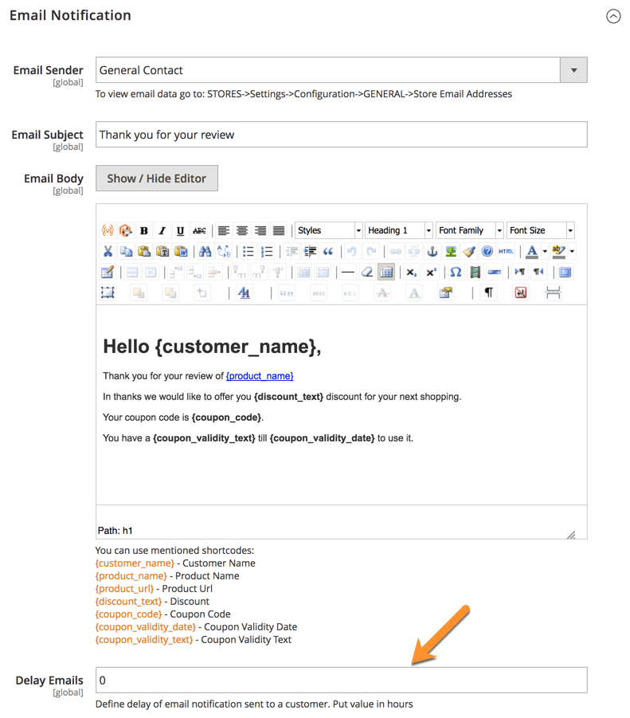Expand the Font Family dropdown
Screen dimensions: 630x718
pyautogui.click(x=470, y=230)
